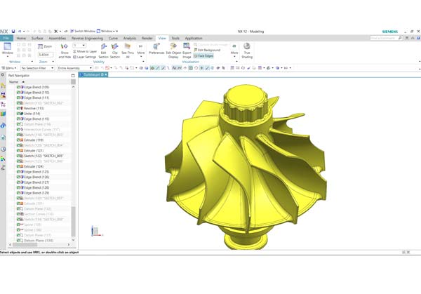Screen dimensions: 421x294
Task: Expand More in Visualization group
Action: [234, 50]
